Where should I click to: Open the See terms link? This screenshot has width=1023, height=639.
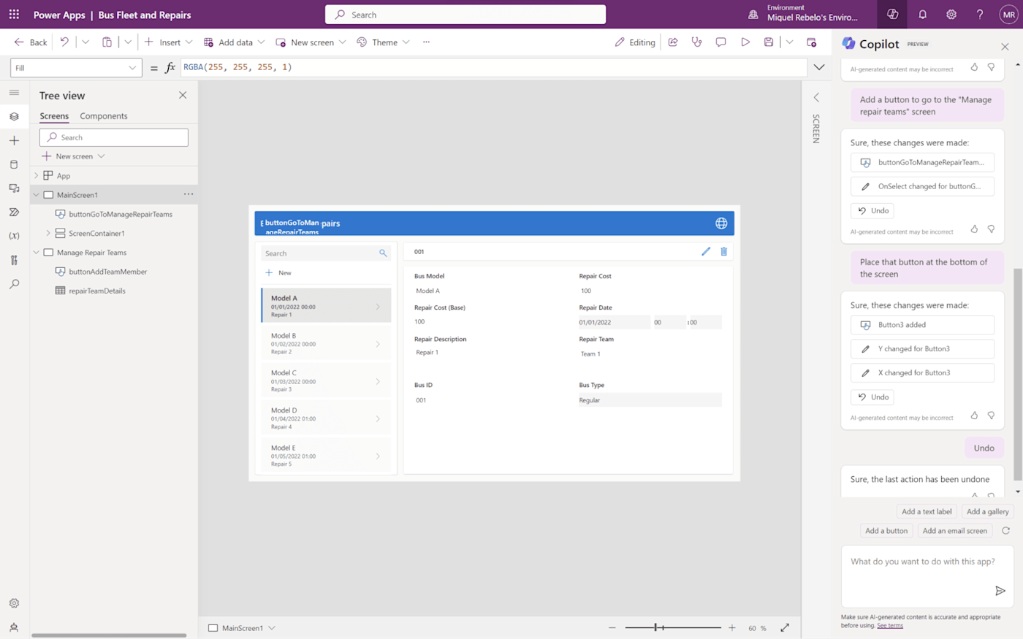(890, 626)
